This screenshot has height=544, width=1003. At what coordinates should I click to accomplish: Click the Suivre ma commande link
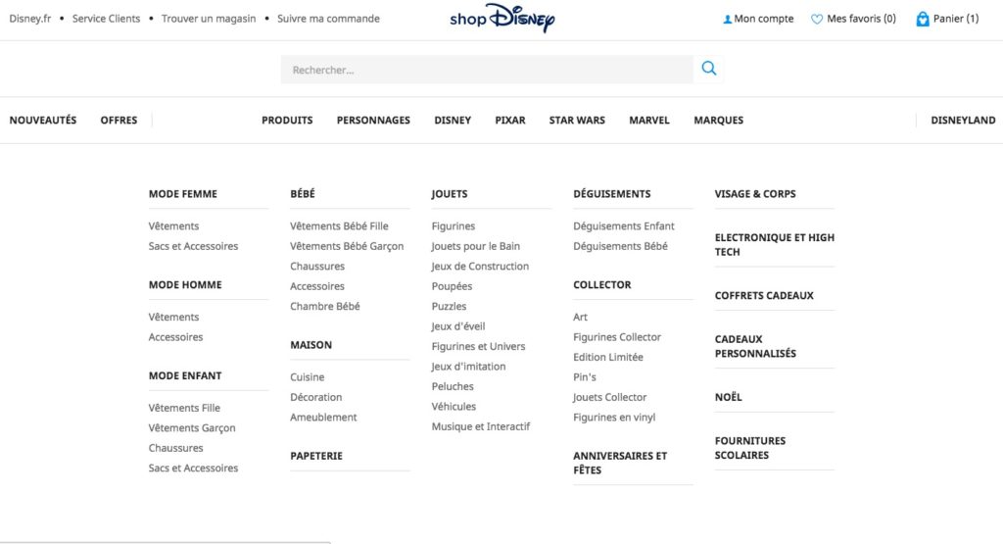(x=328, y=19)
